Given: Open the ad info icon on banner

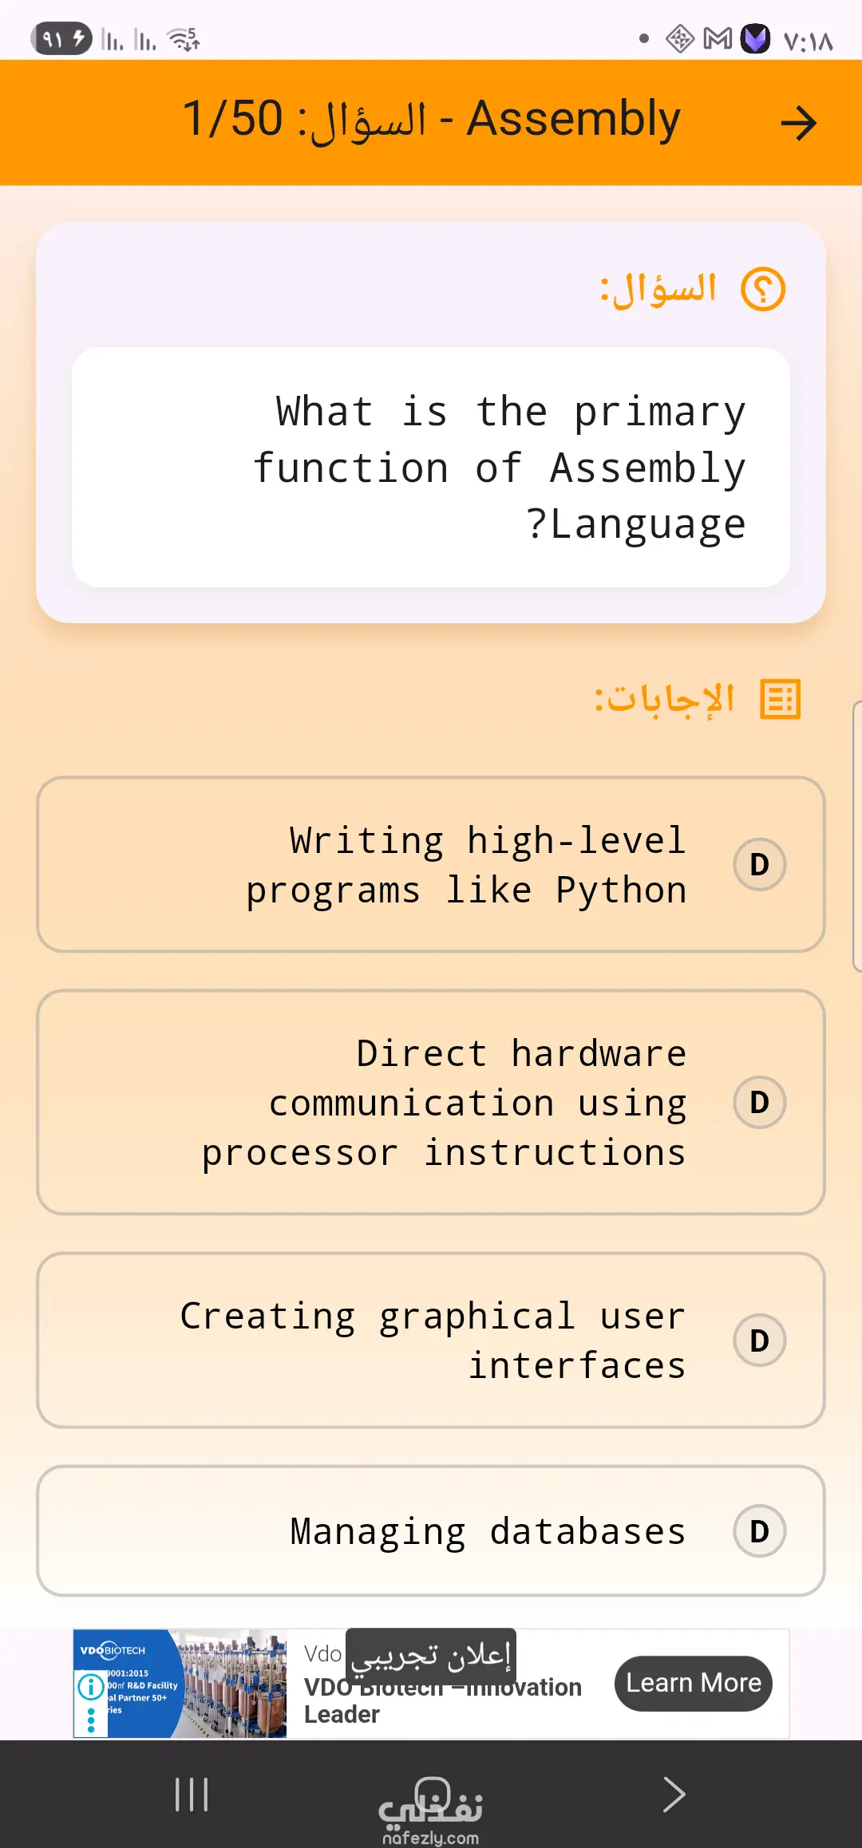Looking at the screenshot, I should point(90,1687).
